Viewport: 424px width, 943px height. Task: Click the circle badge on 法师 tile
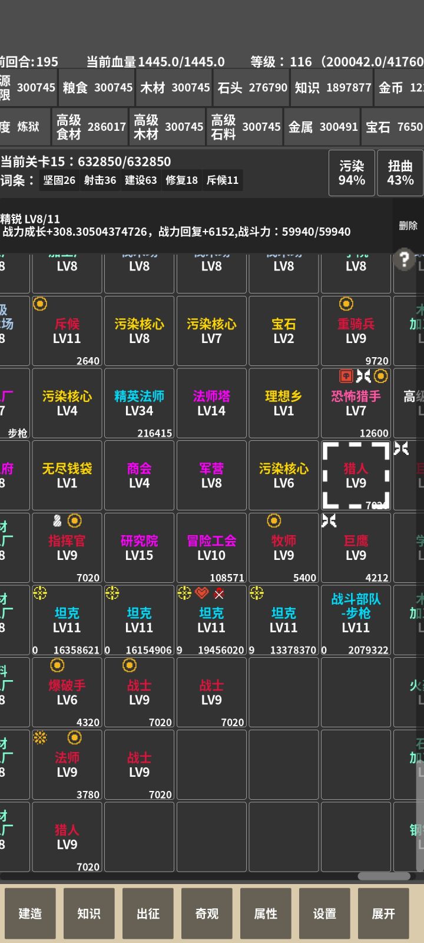pyautogui.click(x=75, y=738)
